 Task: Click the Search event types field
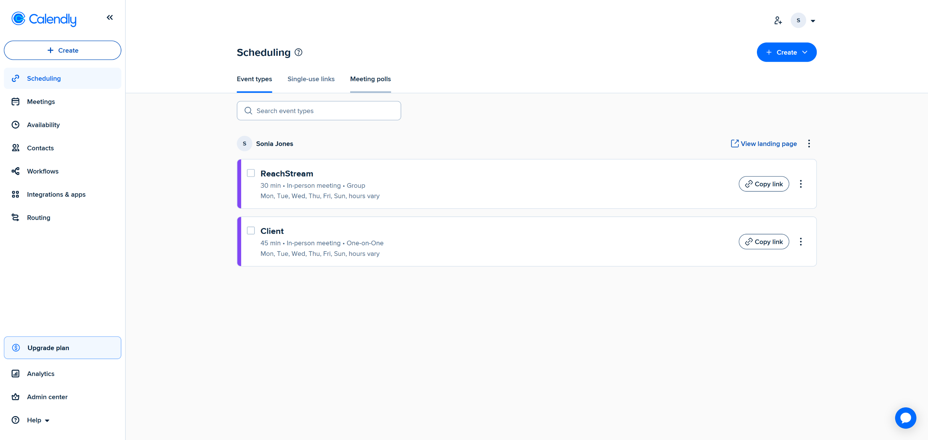pos(319,111)
